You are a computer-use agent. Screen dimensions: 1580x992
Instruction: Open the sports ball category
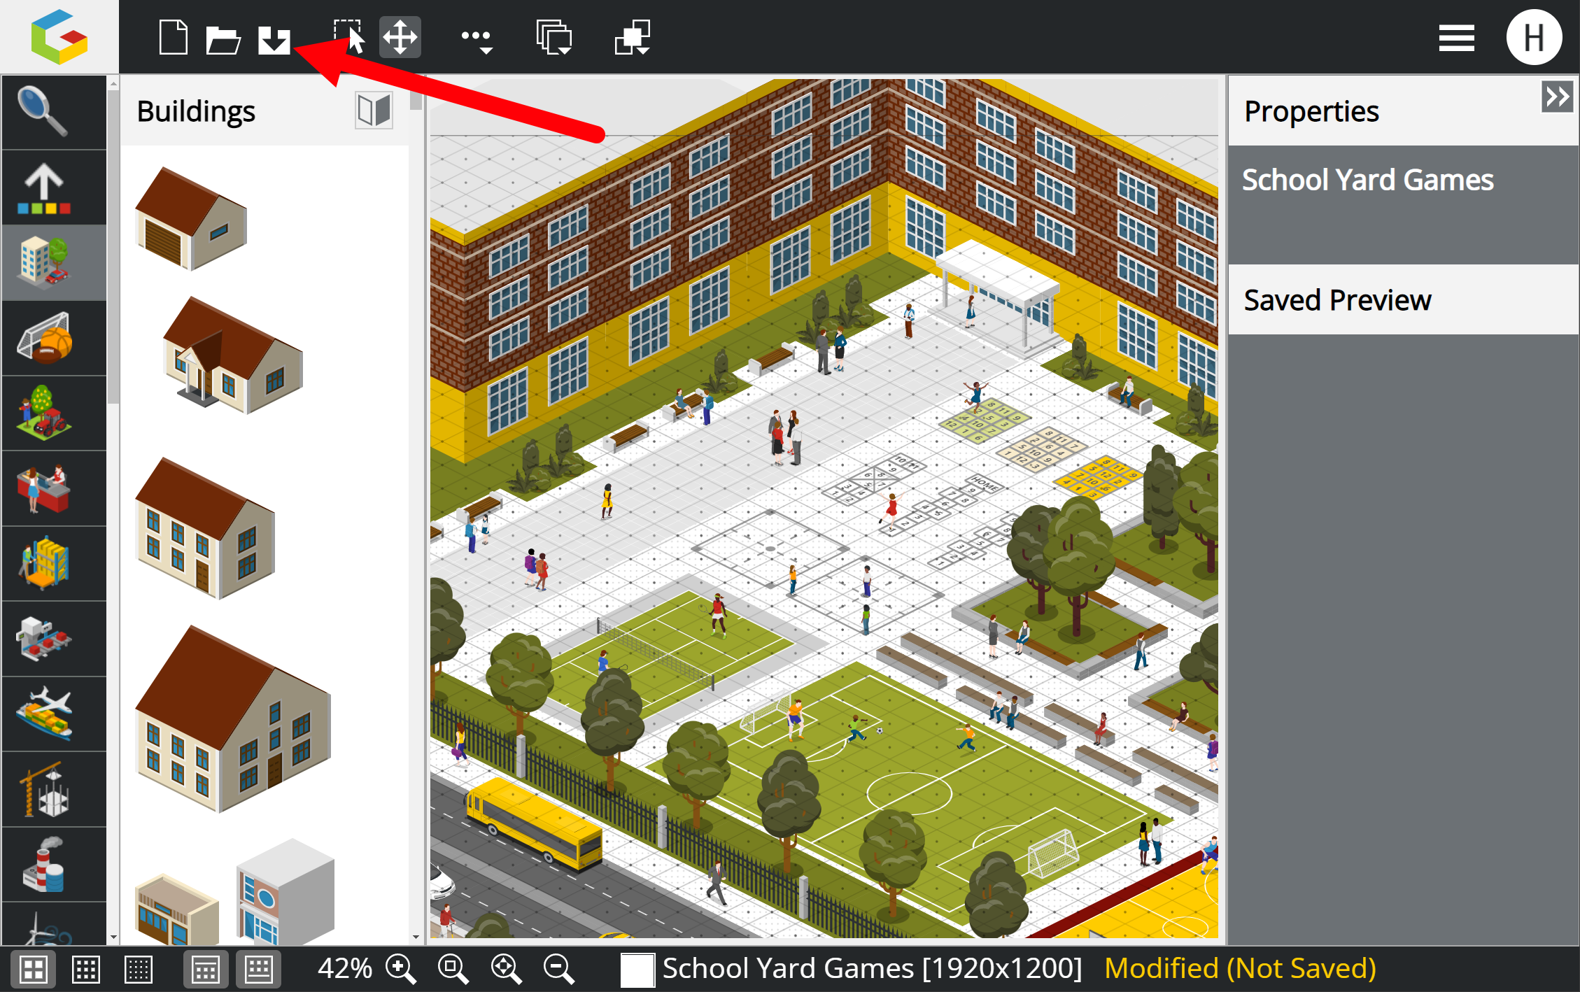tap(45, 339)
